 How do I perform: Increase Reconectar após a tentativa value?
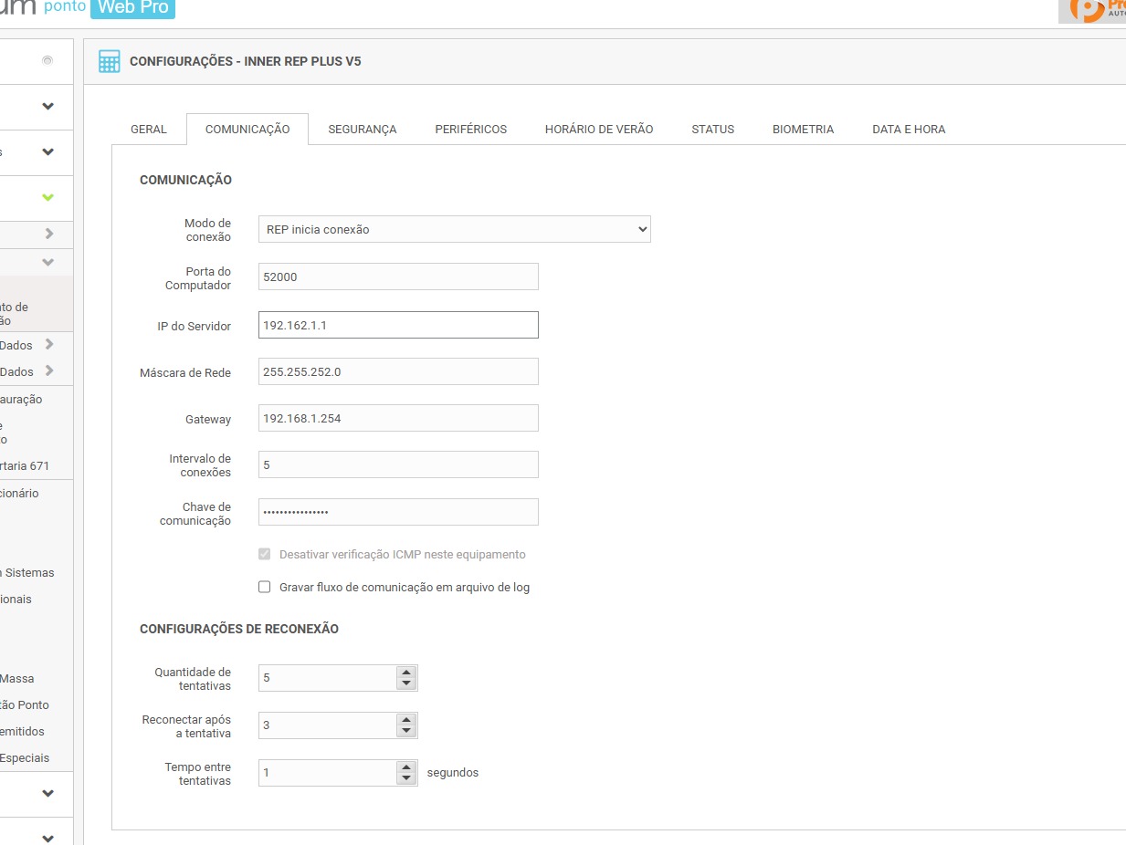tap(406, 720)
